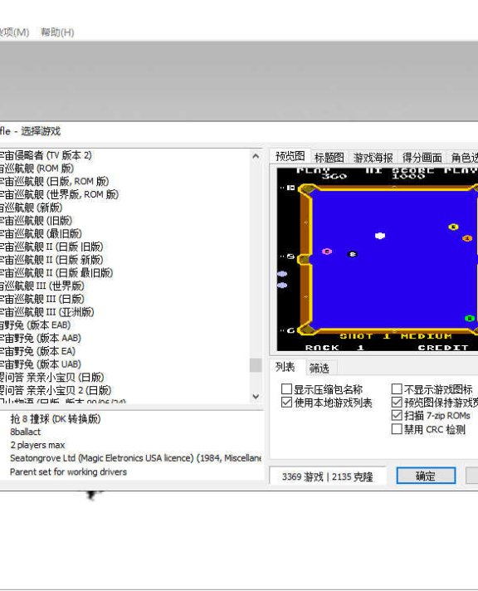
Task: Select 宇宙巡航舰 III (日版) entry
Action: coord(41,299)
